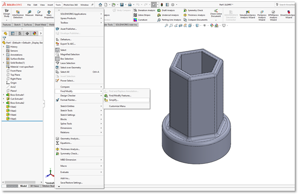This screenshot has height=195, width=299.
Task: Open the SOLIDWORKS Add-Ins tab
Action: (126, 24)
